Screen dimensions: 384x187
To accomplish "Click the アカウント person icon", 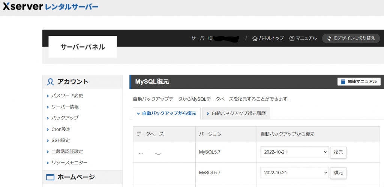I will pos(50,82).
